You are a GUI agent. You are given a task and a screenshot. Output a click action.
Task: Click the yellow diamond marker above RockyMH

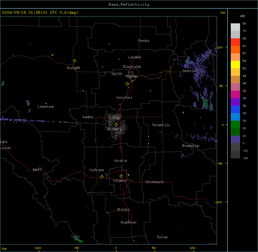coord(75,61)
